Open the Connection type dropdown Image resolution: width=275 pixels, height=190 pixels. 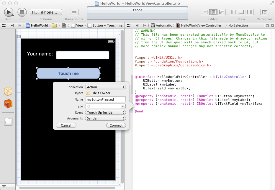[x=105, y=87]
